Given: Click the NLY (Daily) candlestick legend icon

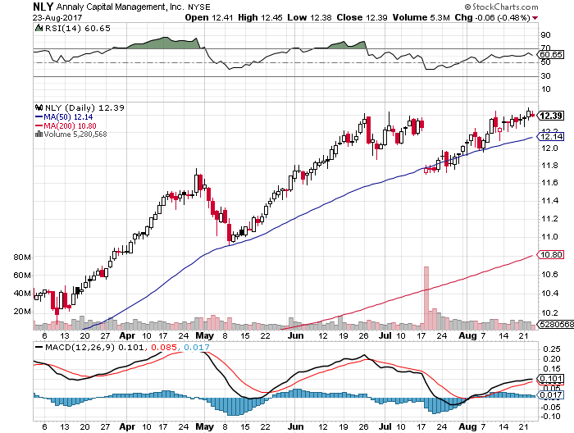Looking at the screenshot, I should (36, 107).
